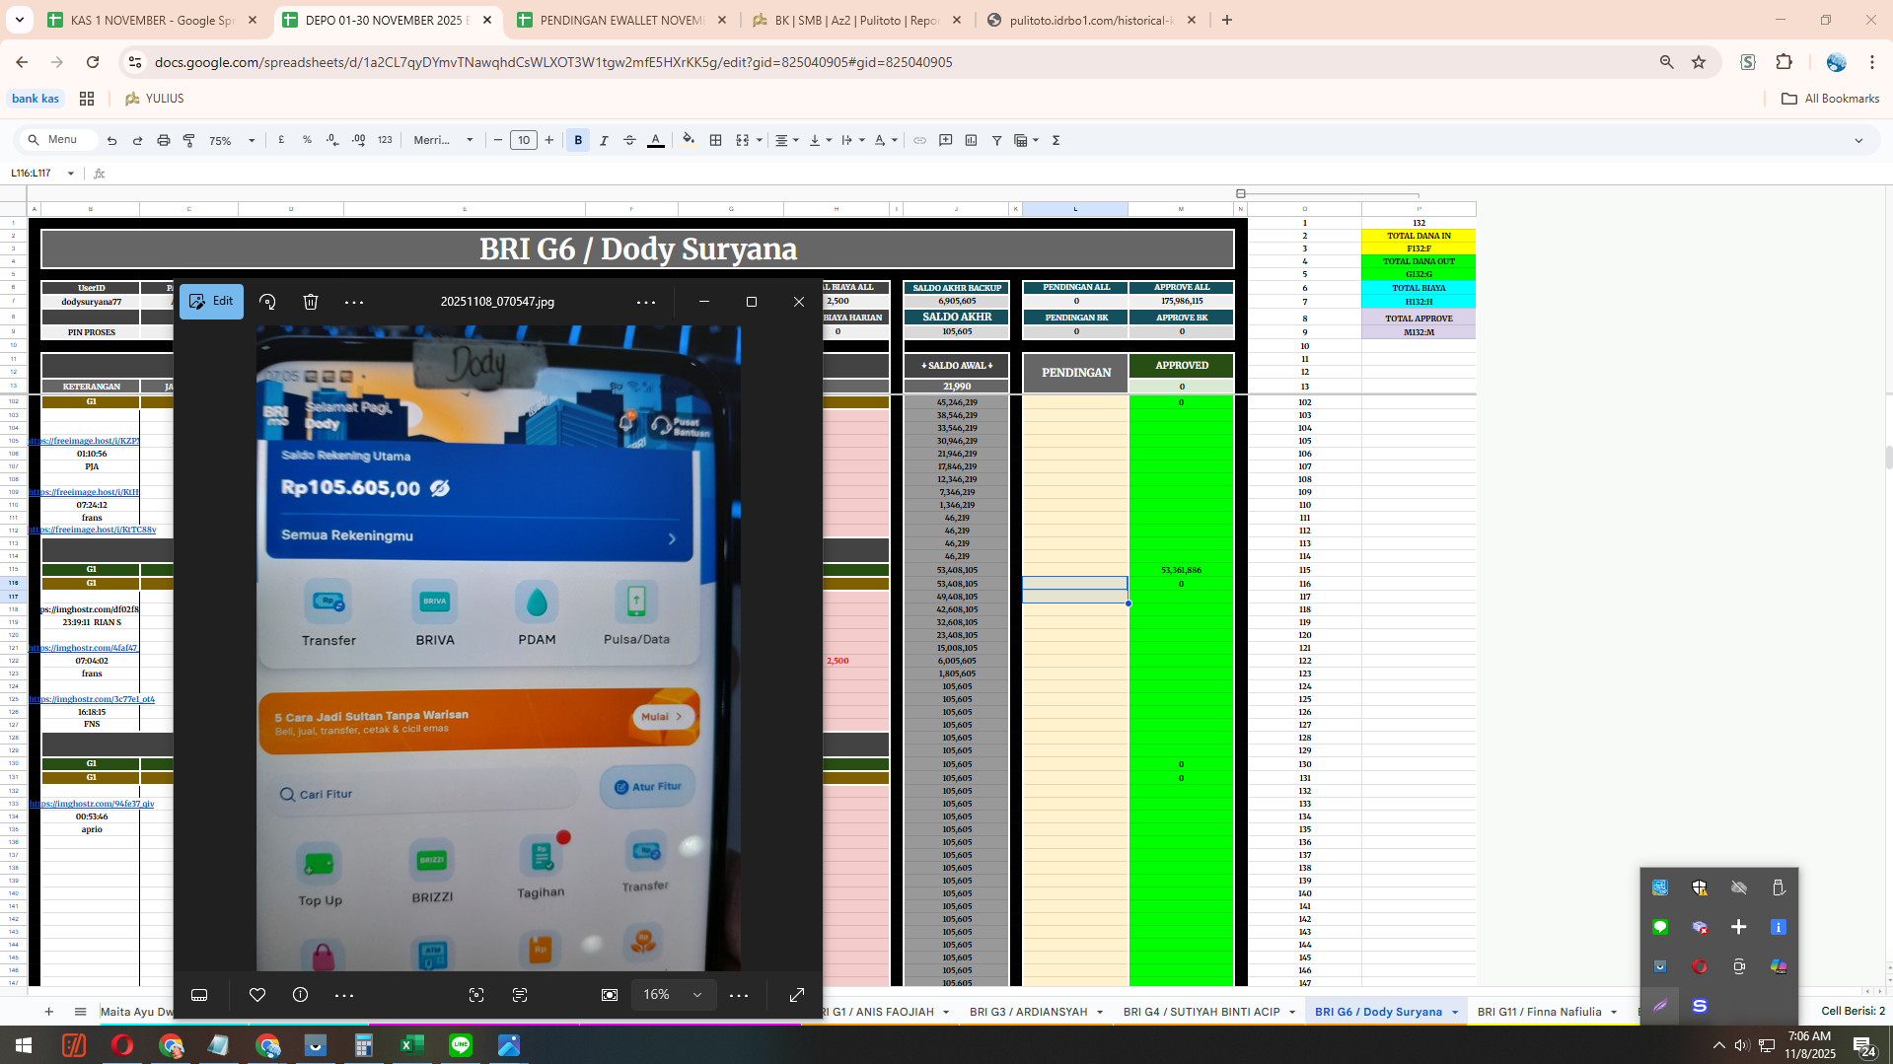Increase decimal places
This screenshot has height=1064, width=1893.
click(x=358, y=140)
